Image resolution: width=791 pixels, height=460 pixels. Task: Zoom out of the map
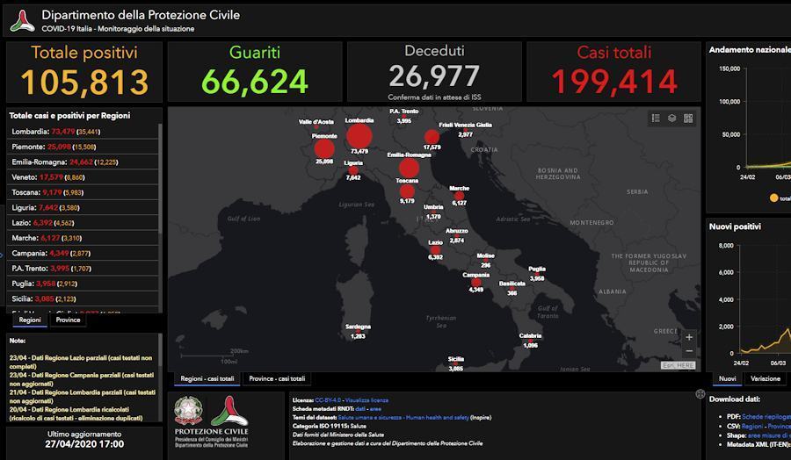689,351
